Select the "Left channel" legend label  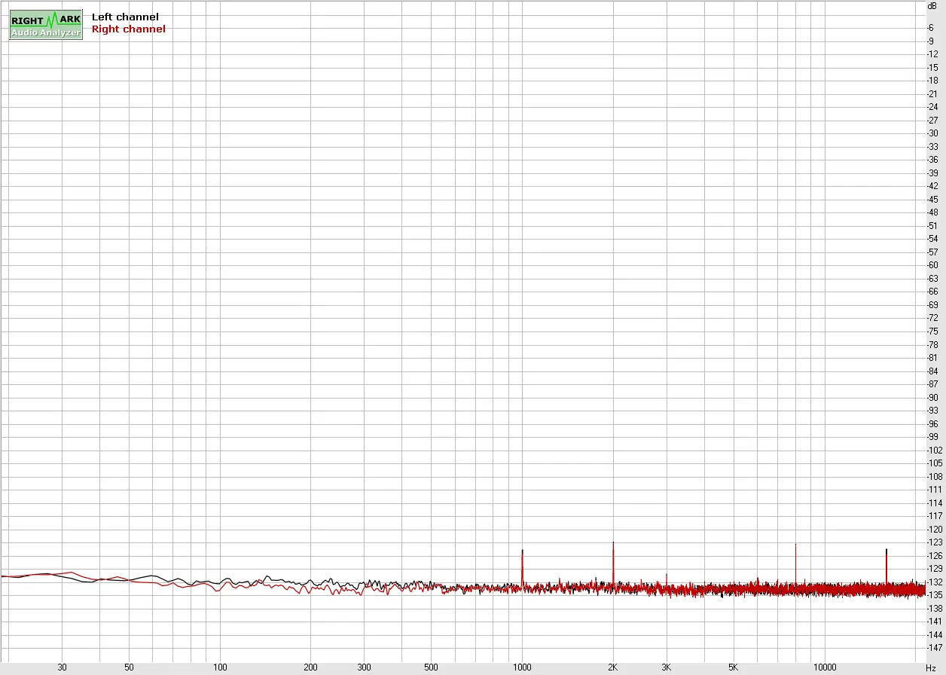pyautogui.click(x=125, y=17)
